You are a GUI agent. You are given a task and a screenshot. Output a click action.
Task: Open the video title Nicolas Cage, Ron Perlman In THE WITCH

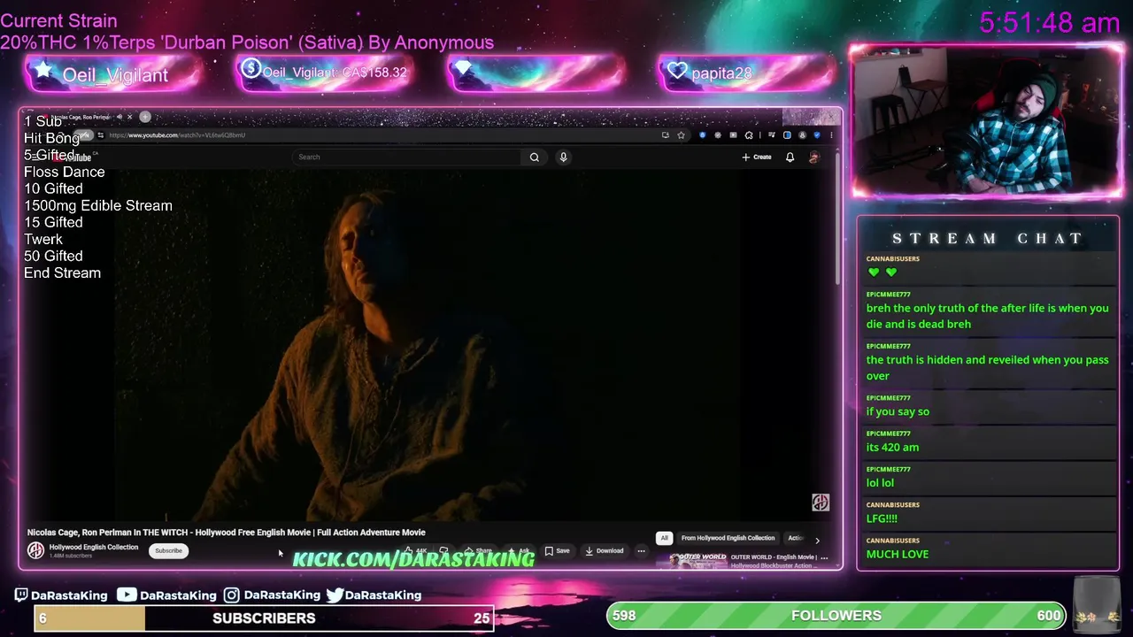(x=226, y=533)
